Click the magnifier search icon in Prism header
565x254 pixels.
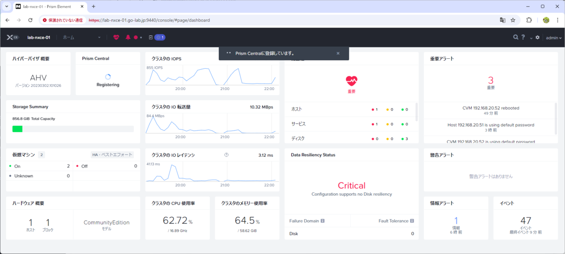tap(516, 37)
